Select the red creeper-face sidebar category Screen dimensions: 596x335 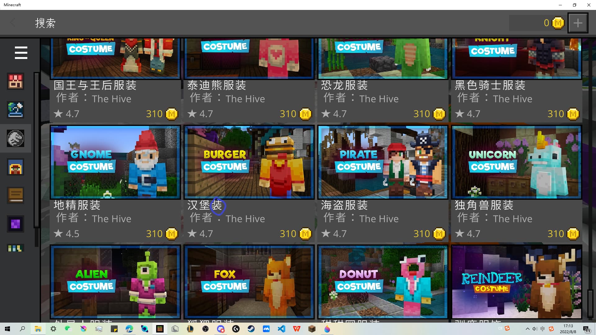pos(16,82)
